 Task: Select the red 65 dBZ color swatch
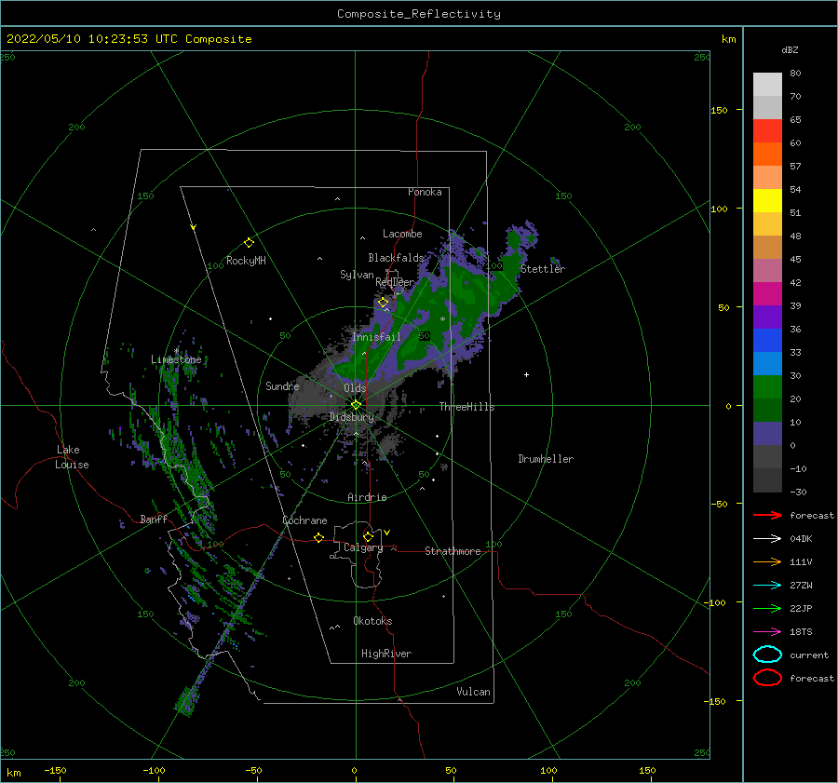pos(767,130)
